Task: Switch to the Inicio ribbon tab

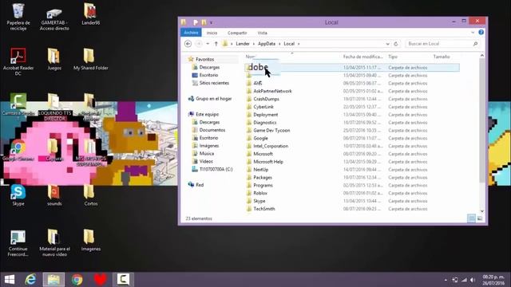Action: (x=212, y=33)
